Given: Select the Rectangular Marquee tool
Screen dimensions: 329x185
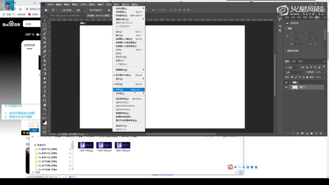Looking at the screenshot, I should coord(45,25).
